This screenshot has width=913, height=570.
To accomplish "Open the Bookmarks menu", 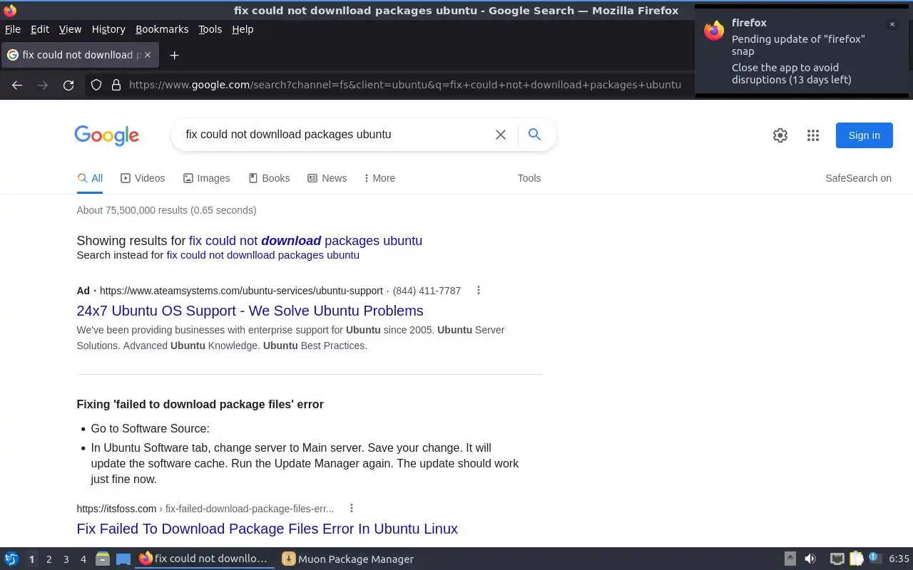I will [162, 29].
